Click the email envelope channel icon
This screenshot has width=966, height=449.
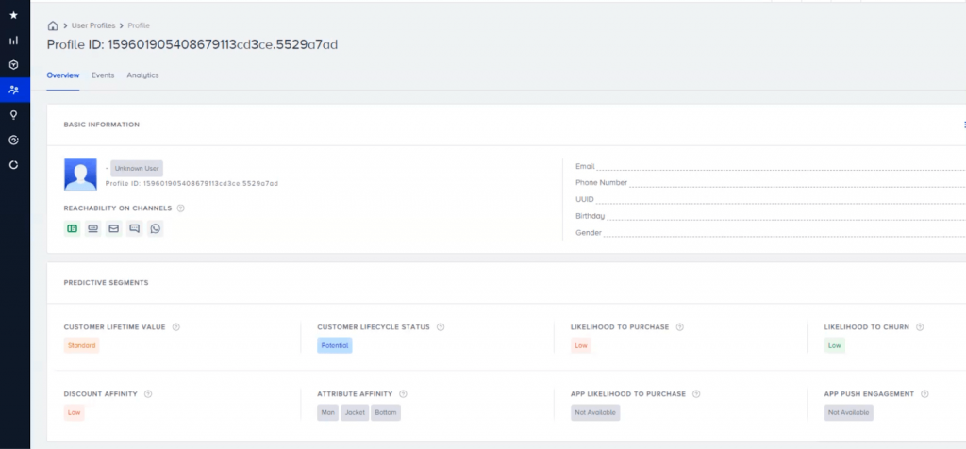pyautogui.click(x=113, y=228)
